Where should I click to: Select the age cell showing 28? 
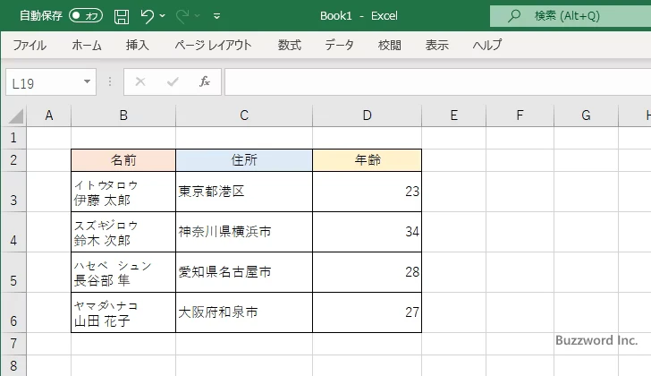pyautogui.click(x=367, y=272)
